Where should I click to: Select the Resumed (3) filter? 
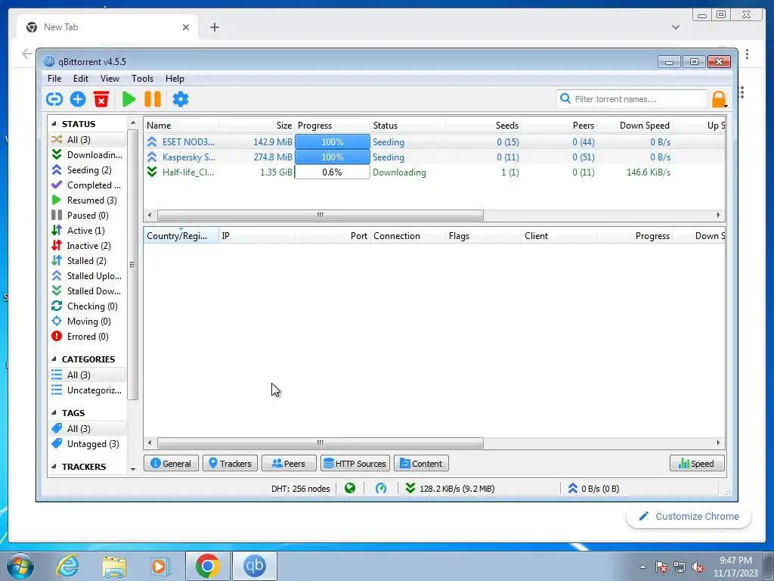pos(88,200)
